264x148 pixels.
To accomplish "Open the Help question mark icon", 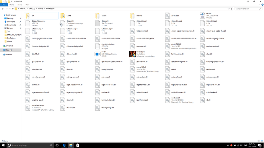I will tap(262, 5).
